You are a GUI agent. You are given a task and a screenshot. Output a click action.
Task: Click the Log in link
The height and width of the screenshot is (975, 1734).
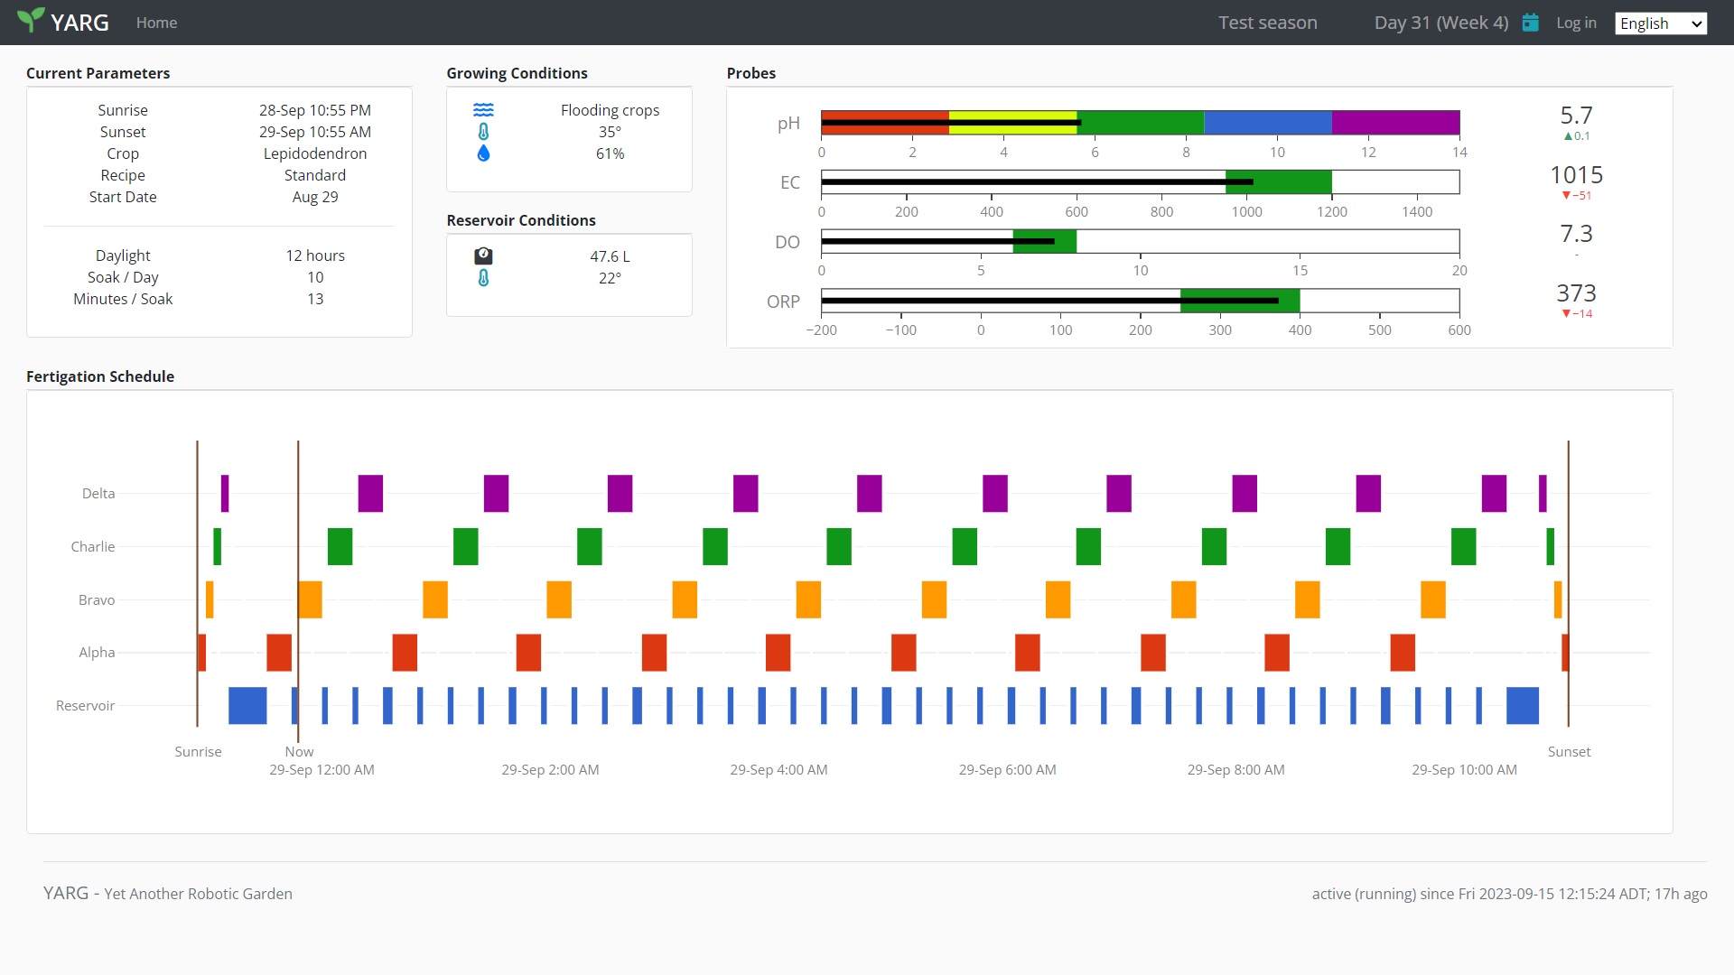(x=1576, y=23)
